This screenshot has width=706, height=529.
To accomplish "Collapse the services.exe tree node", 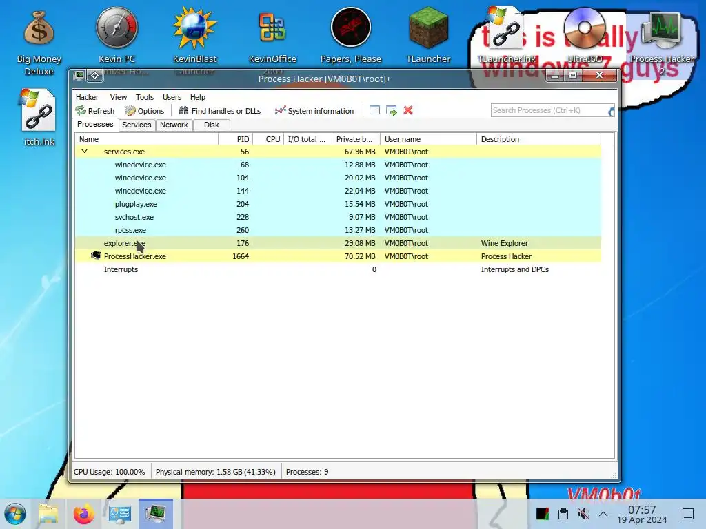I will 84,151.
